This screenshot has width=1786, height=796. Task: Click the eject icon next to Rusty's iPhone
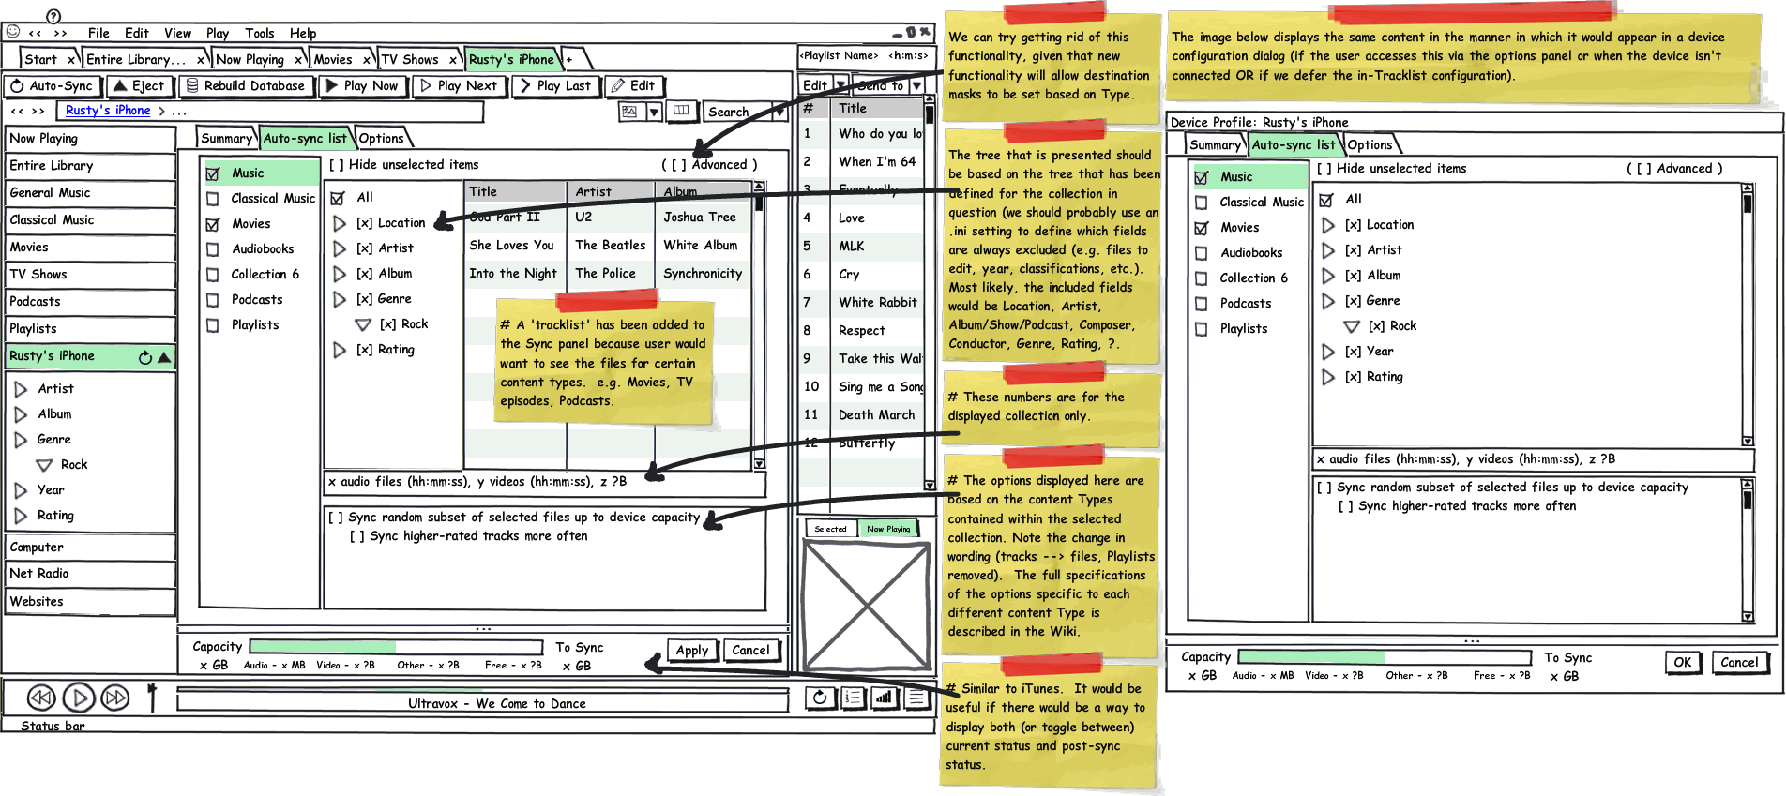(165, 357)
